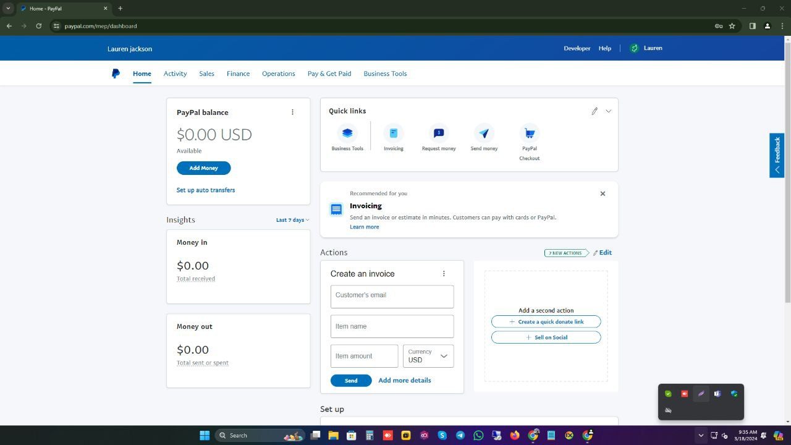Open File Explorer from the taskbar
The width and height of the screenshot is (791, 445).
click(333, 435)
